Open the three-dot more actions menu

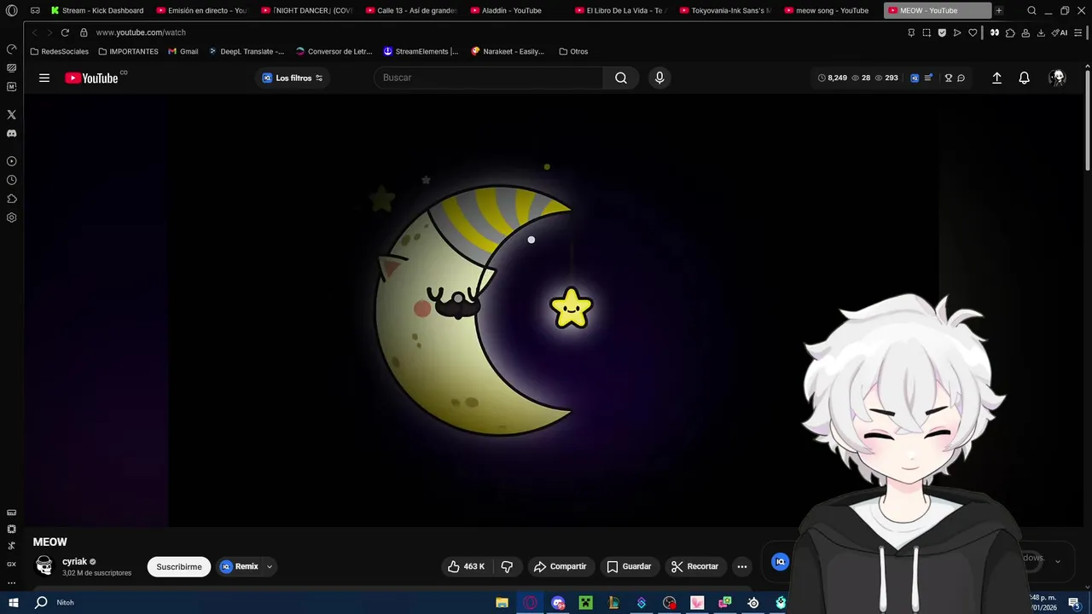tap(742, 566)
